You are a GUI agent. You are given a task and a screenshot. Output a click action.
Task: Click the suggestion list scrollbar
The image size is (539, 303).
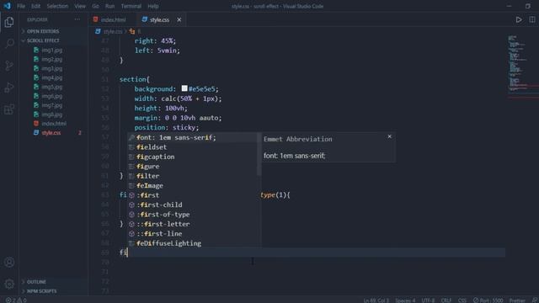tap(259, 155)
